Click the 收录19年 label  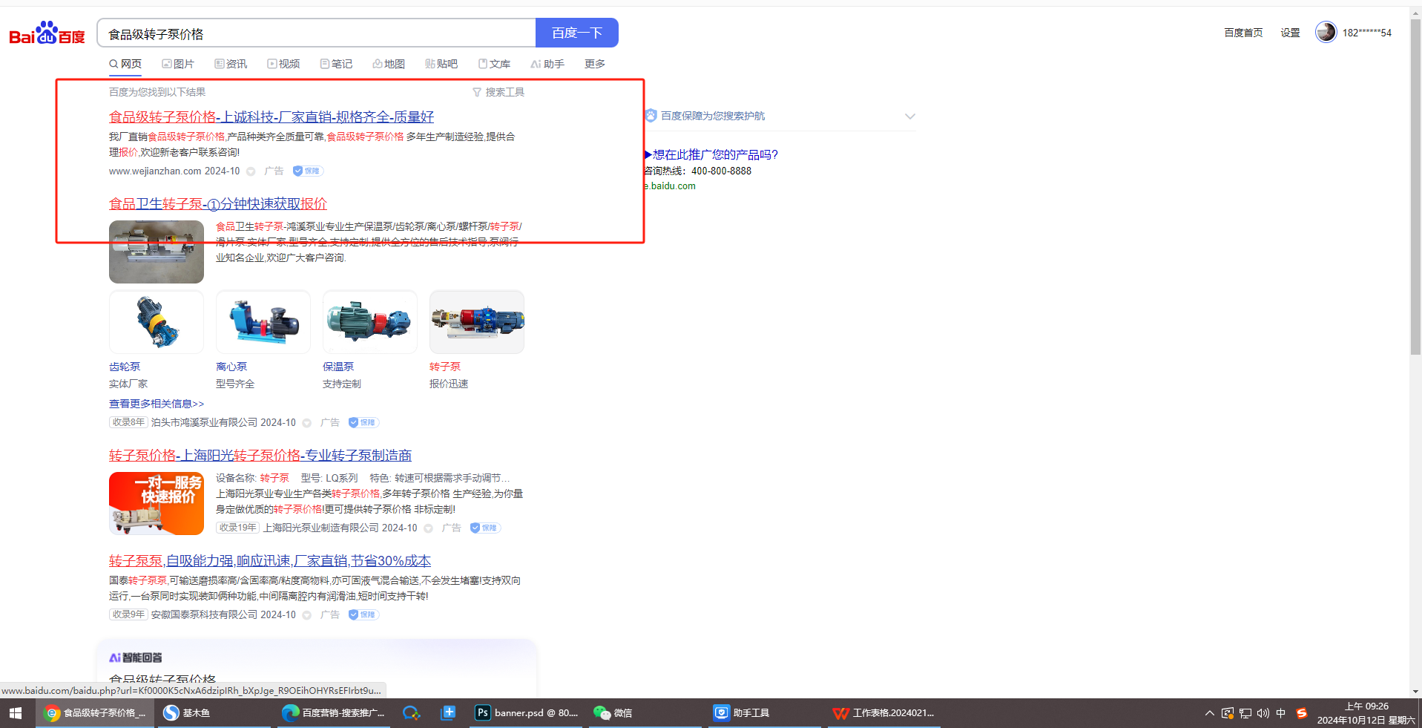point(237,528)
